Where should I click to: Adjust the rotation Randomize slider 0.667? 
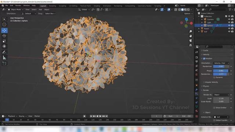(x=221, y=66)
